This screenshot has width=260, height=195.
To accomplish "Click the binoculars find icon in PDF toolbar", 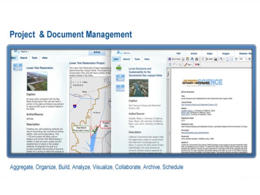I will pyautogui.click(x=197, y=59).
